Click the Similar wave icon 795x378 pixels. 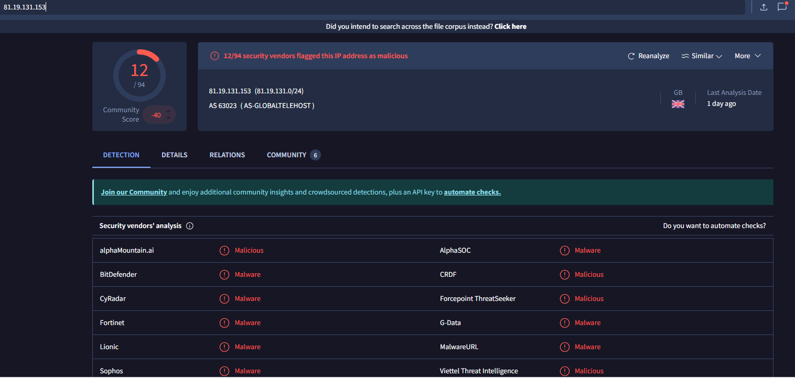coord(685,56)
